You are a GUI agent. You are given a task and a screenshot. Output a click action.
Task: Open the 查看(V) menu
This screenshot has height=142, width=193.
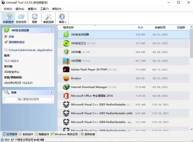tap(32, 9)
